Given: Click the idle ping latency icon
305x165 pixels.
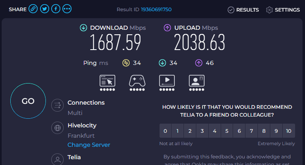Looking at the screenshot, I should (126, 63).
